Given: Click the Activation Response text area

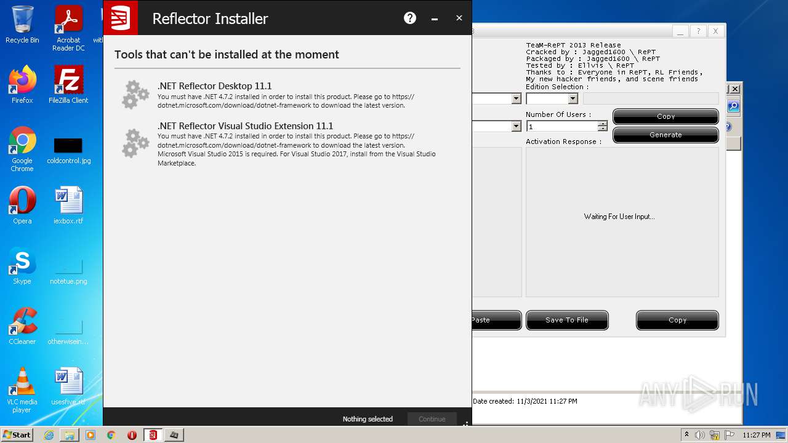Looking at the screenshot, I should 622,221.
